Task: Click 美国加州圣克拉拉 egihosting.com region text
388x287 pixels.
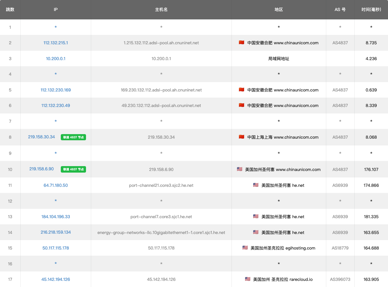Action: pyautogui.click(x=283, y=248)
